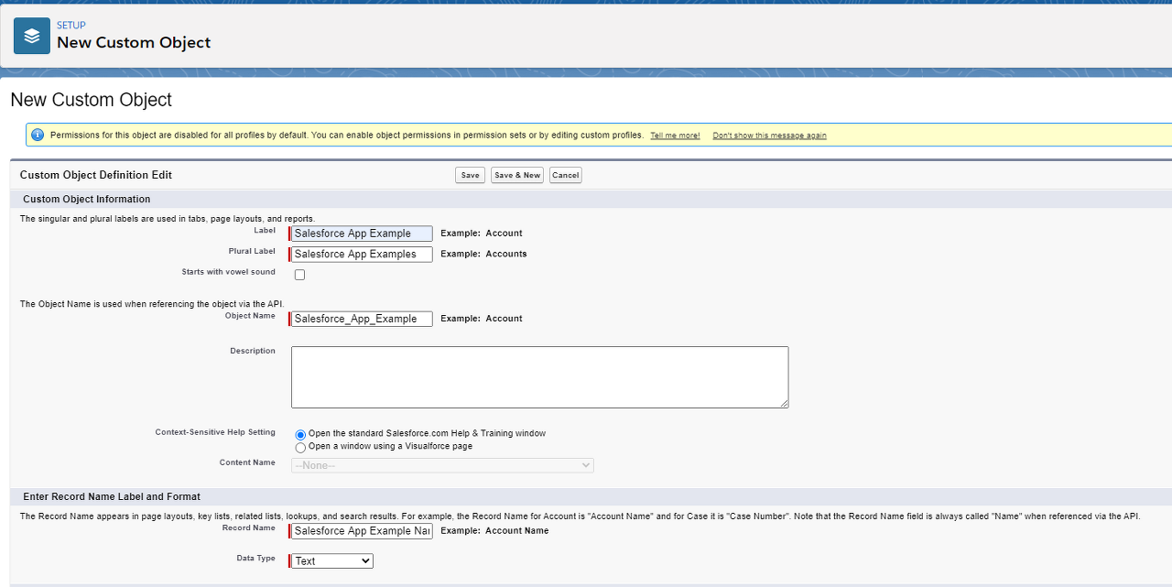Click into the Plural Label input field
The width and height of the screenshot is (1172, 587).
362,255
